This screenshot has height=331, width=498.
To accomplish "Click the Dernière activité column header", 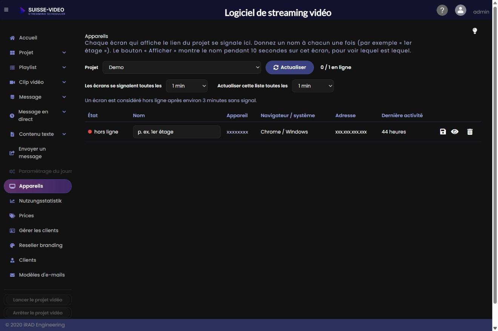I will [402, 116].
